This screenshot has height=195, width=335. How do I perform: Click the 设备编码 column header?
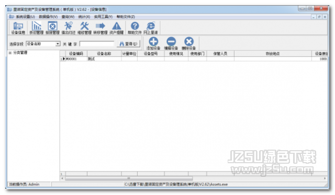76,54
